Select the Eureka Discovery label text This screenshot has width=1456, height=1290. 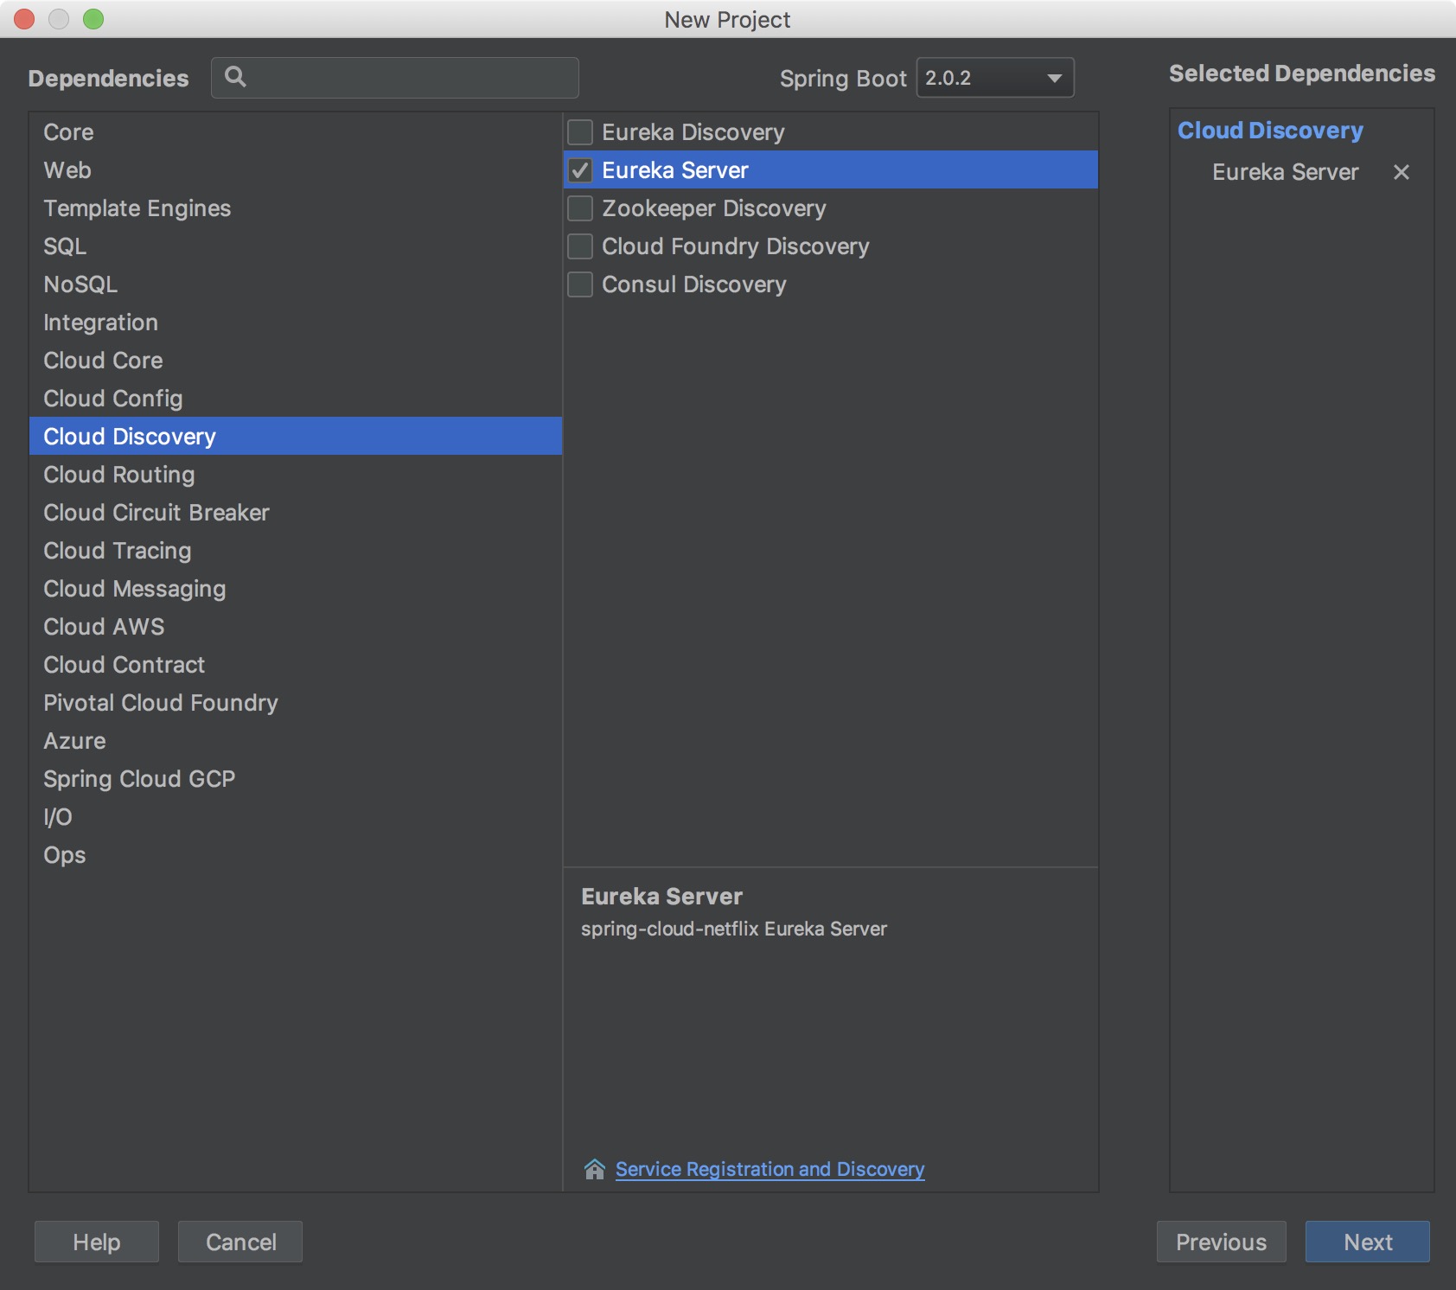[x=693, y=132]
